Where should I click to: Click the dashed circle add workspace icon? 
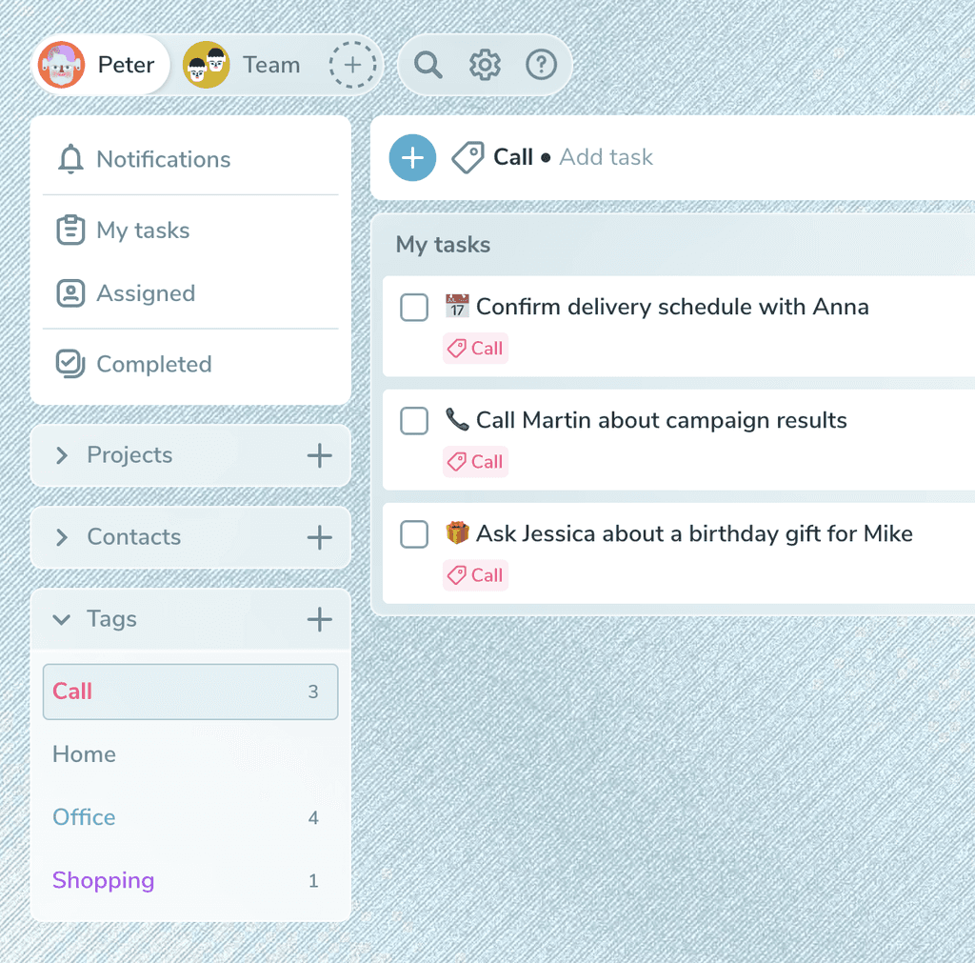pyautogui.click(x=352, y=65)
